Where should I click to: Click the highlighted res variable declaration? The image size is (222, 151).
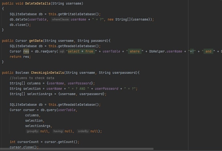26,51
